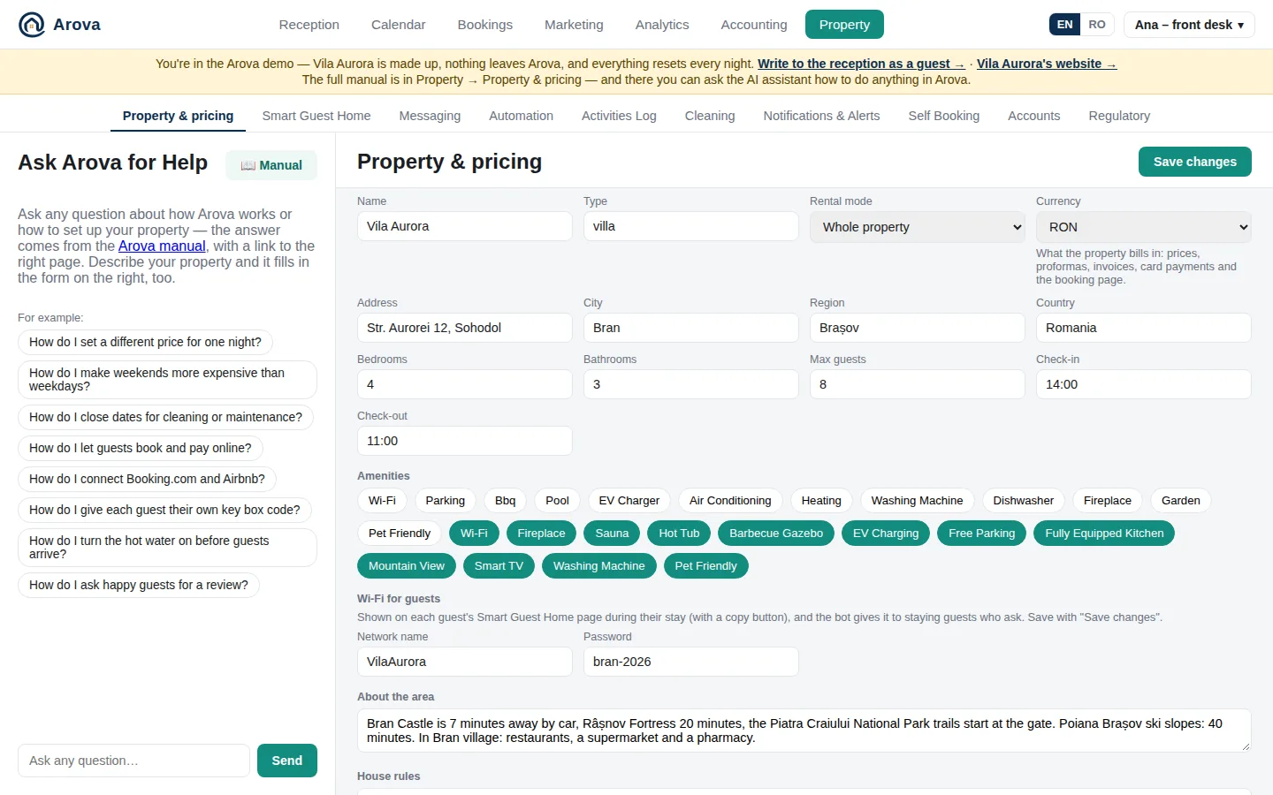Enable the Garden amenity chip
This screenshot has width=1273, height=795.
pyautogui.click(x=1180, y=501)
